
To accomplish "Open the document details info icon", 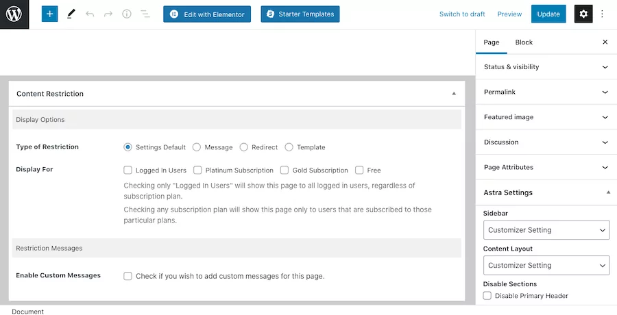I will [127, 14].
